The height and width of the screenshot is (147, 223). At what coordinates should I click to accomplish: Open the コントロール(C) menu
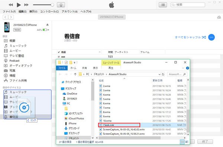49,12
